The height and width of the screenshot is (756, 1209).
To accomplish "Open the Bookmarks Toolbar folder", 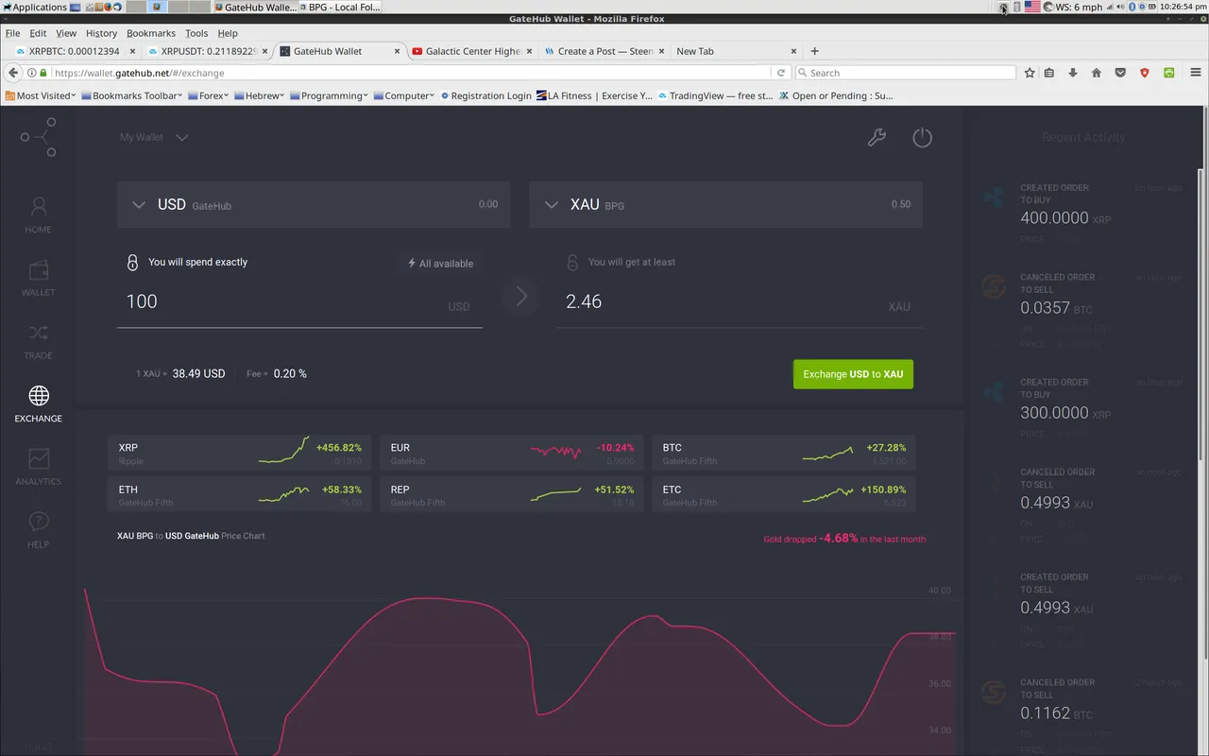I will click(133, 95).
